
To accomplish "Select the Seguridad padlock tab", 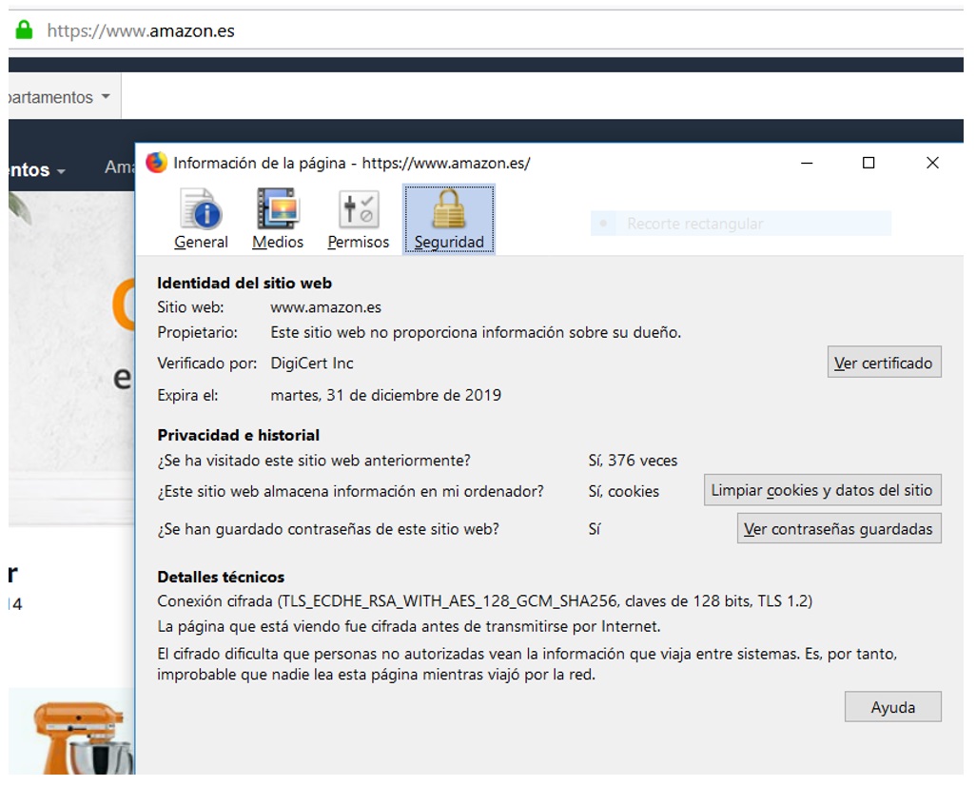I will point(449,219).
